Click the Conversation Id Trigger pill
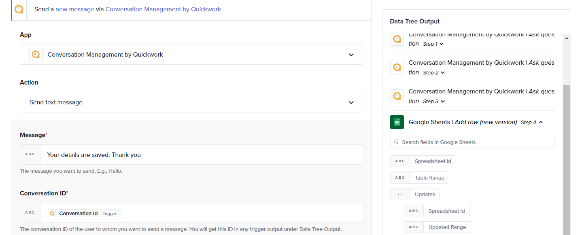The image size is (584, 235). (84, 213)
